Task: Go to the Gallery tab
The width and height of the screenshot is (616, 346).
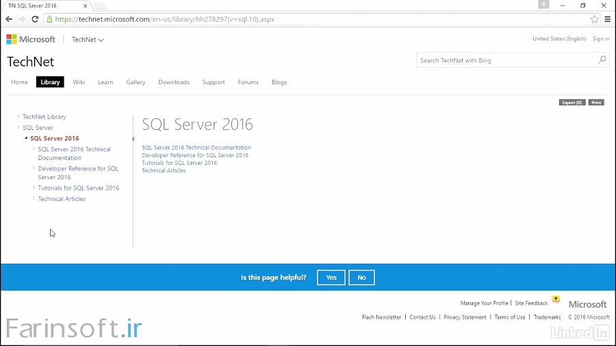Action: 136,82
